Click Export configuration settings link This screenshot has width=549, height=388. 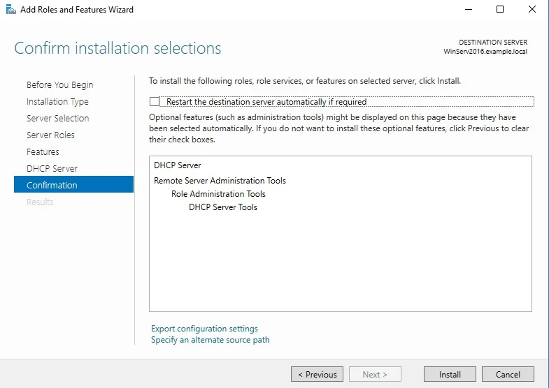(204, 329)
